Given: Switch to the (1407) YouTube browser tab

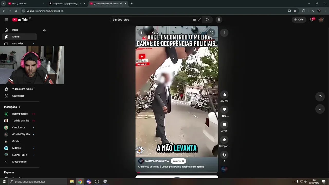Looking at the screenshot, I should point(26,4).
